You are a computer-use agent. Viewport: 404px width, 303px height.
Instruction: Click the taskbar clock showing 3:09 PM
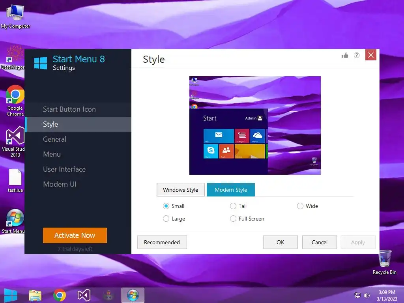click(387, 295)
